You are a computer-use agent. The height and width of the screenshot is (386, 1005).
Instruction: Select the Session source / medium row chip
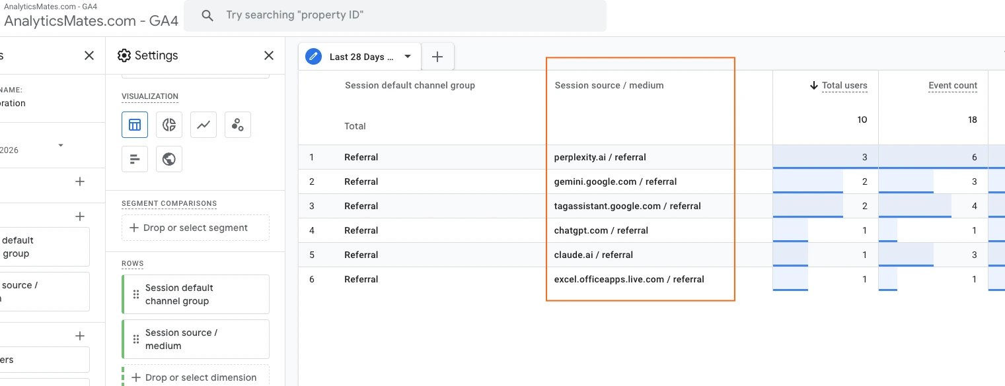pyautogui.click(x=196, y=339)
